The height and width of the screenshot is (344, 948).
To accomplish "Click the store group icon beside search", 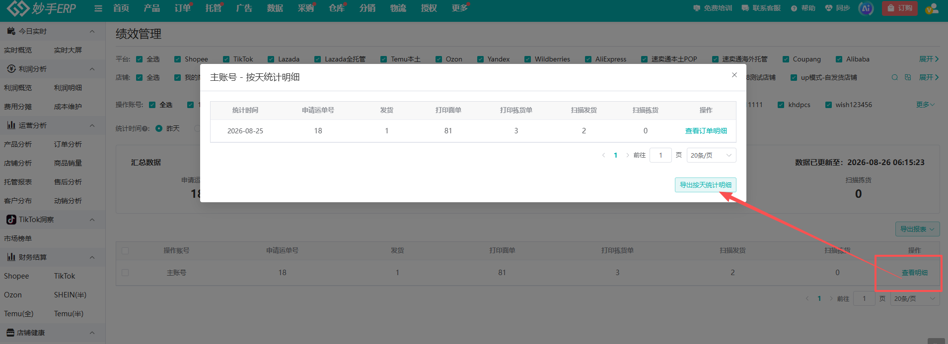I will click(908, 77).
